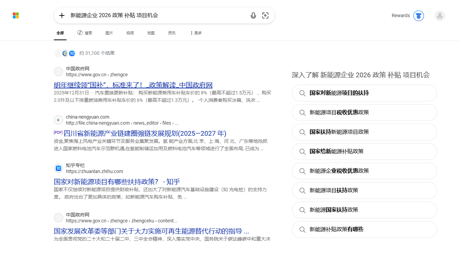
Task: Click URL https://www.gov.cn › zhengce › zhengceku
Action: [x=122, y=221]
